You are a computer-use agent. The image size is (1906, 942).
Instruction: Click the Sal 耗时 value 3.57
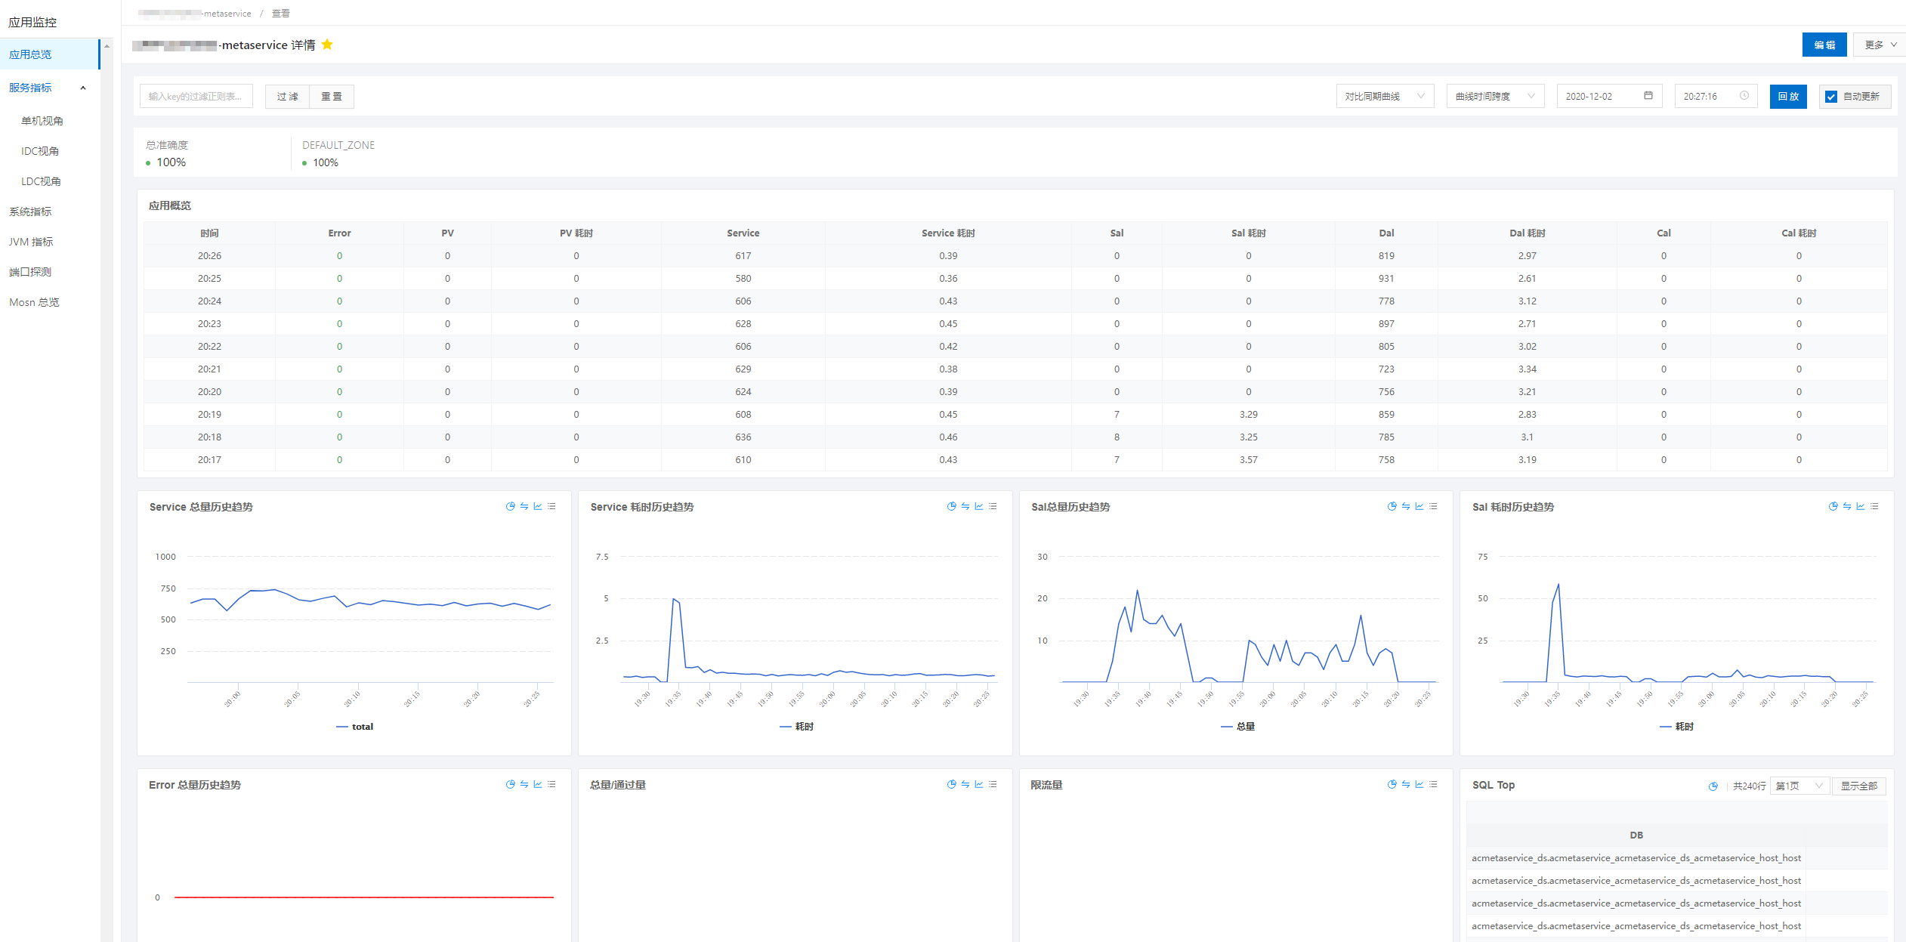pyautogui.click(x=1248, y=460)
